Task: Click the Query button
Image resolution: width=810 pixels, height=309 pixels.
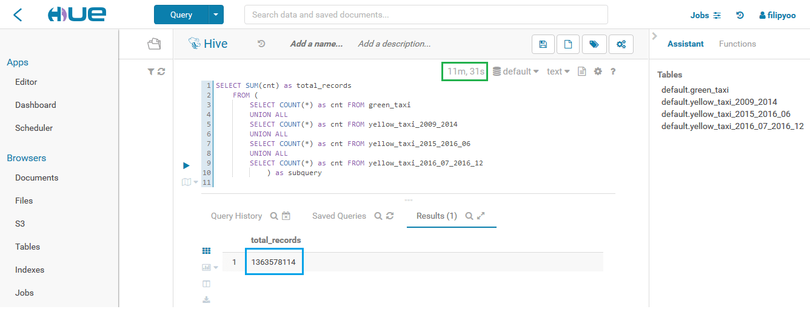Action: (181, 15)
